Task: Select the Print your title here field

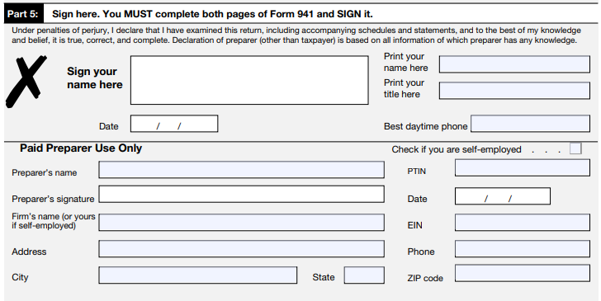Action: (x=515, y=91)
